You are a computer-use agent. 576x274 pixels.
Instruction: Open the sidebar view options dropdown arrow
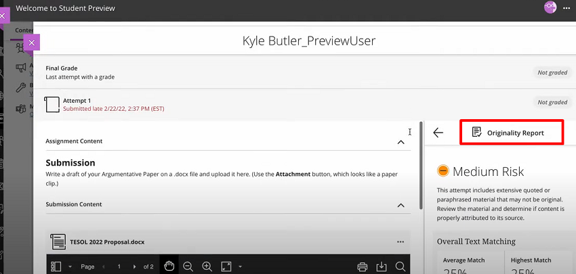(70, 267)
